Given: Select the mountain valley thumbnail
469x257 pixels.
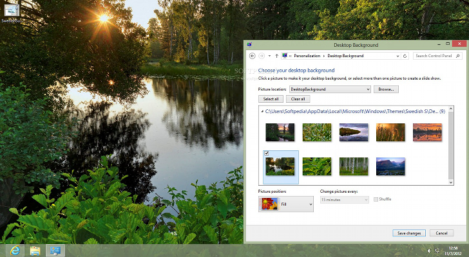Looking at the screenshot, I should pyautogui.click(x=390, y=166).
